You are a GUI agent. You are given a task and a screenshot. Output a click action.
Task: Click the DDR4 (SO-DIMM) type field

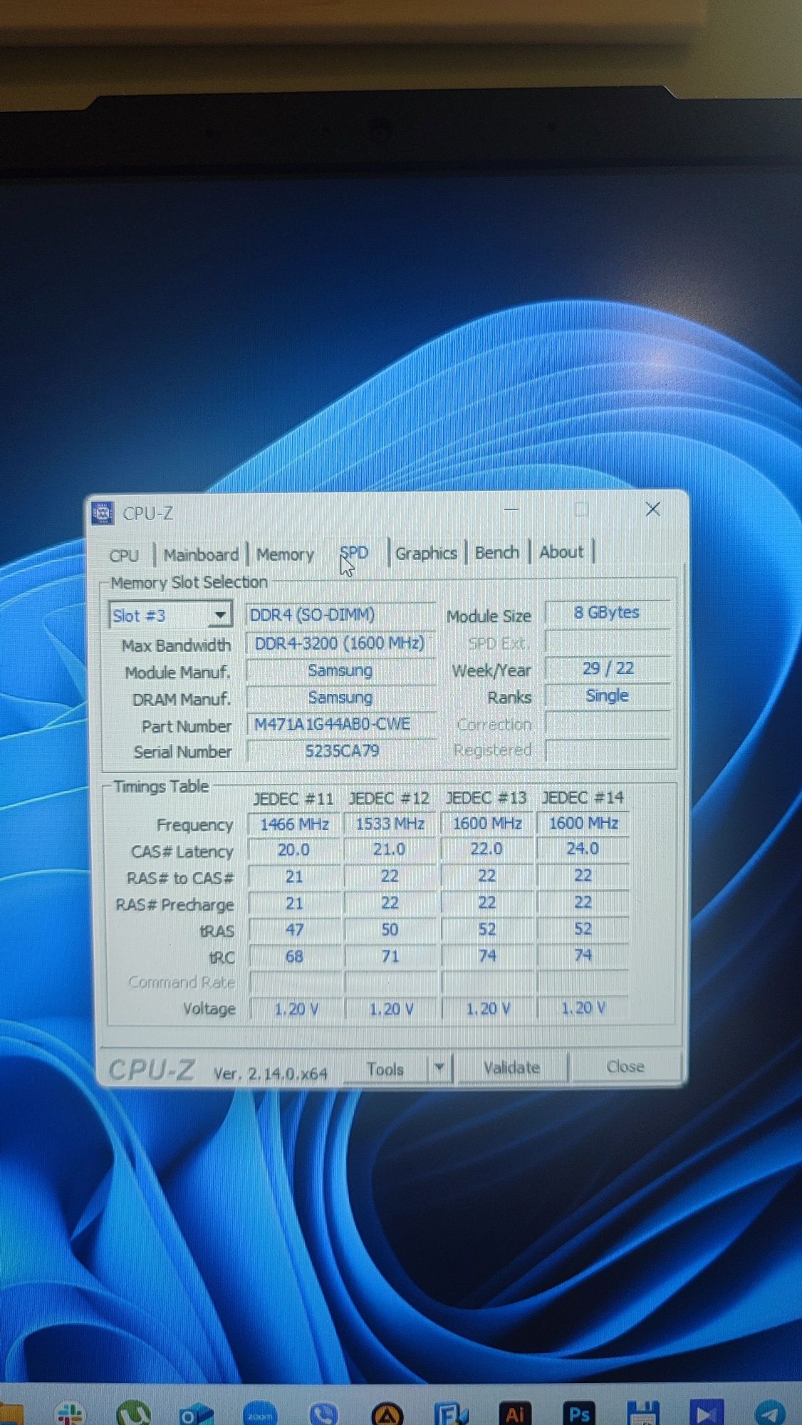tap(340, 614)
